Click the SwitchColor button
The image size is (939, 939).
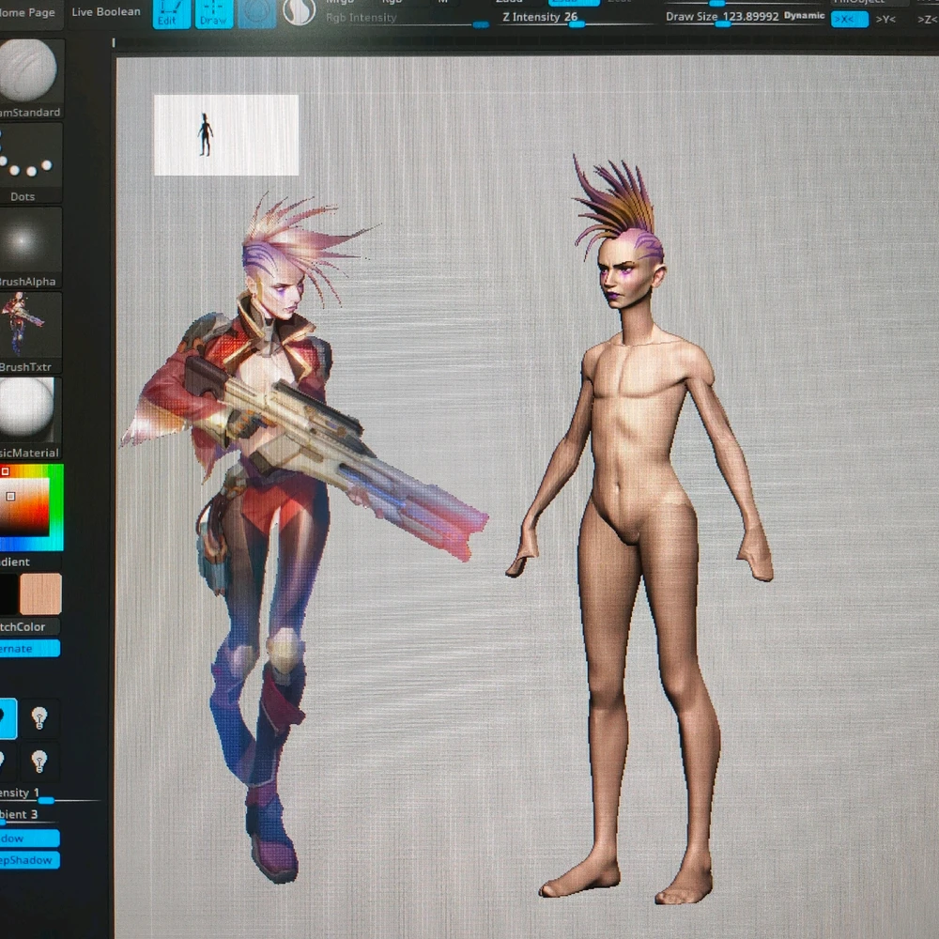pos(29,627)
